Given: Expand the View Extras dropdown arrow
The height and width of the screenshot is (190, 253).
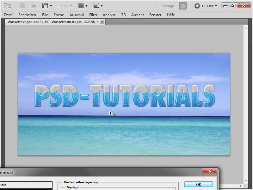Looking at the screenshot, I should click(x=51, y=6).
